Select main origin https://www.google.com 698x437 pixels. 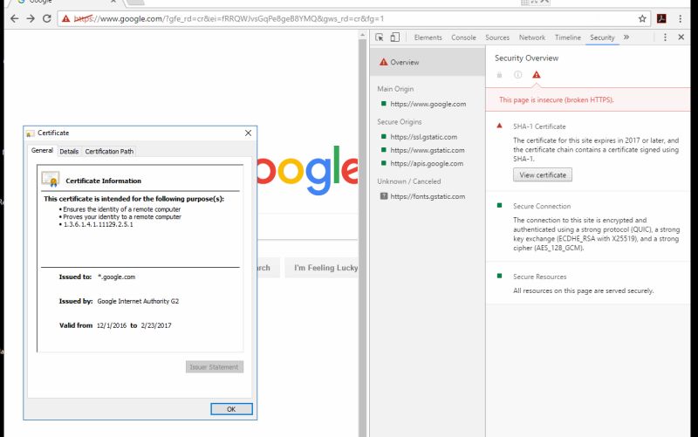pyautogui.click(x=428, y=104)
